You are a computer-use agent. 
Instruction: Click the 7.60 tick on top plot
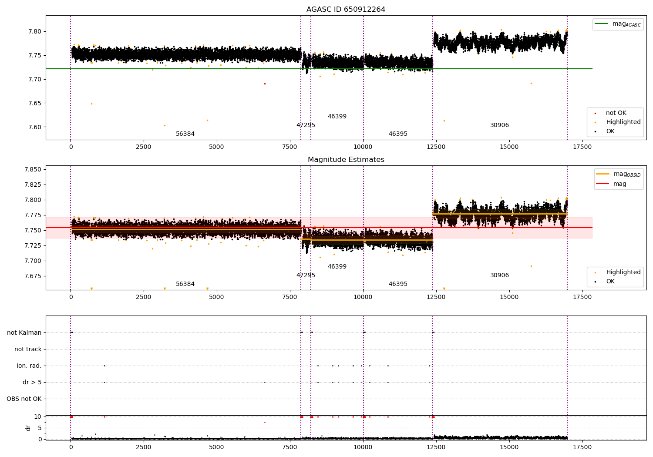pyautogui.click(x=34, y=128)
